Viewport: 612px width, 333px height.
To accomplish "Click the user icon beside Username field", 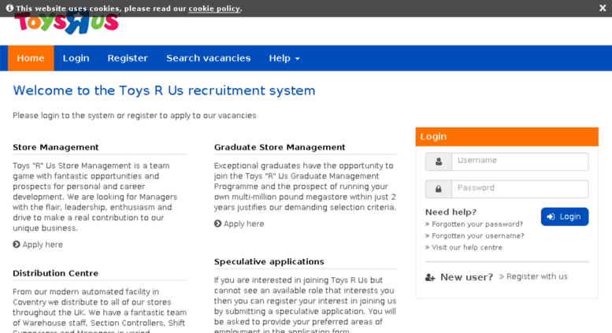I will click(x=439, y=161).
